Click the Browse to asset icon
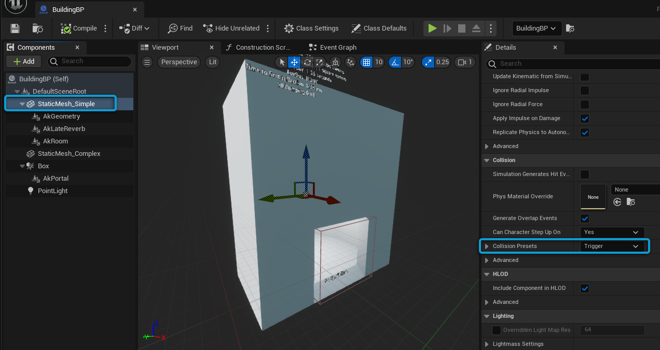Viewport: 660px width, 350px height. (x=38, y=28)
